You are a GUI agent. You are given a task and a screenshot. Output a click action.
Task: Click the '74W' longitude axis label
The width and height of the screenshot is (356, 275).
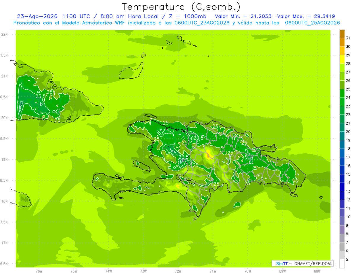point(109,271)
